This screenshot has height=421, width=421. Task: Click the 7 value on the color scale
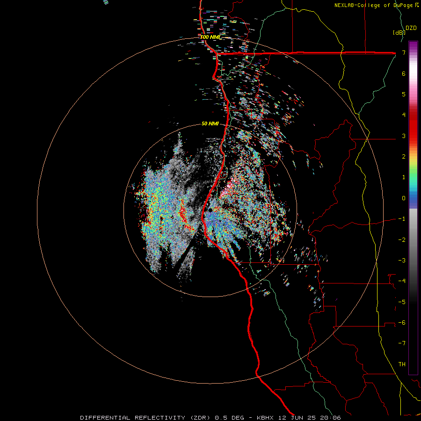coord(404,52)
